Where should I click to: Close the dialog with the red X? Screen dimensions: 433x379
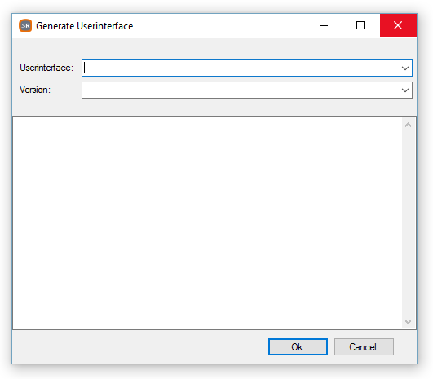tap(398, 25)
